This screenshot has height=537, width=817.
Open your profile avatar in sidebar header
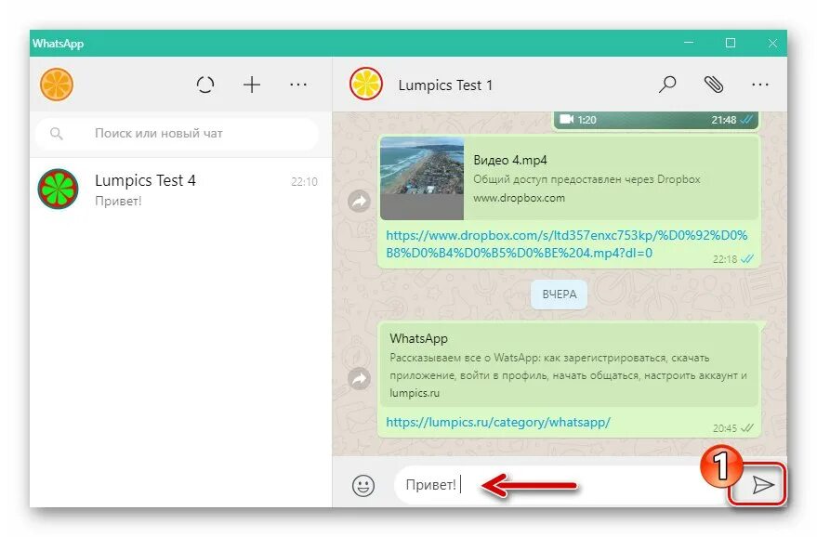[57, 85]
